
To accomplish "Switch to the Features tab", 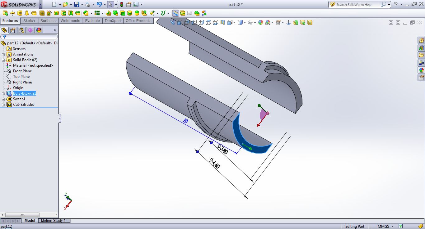I will coord(10,21).
